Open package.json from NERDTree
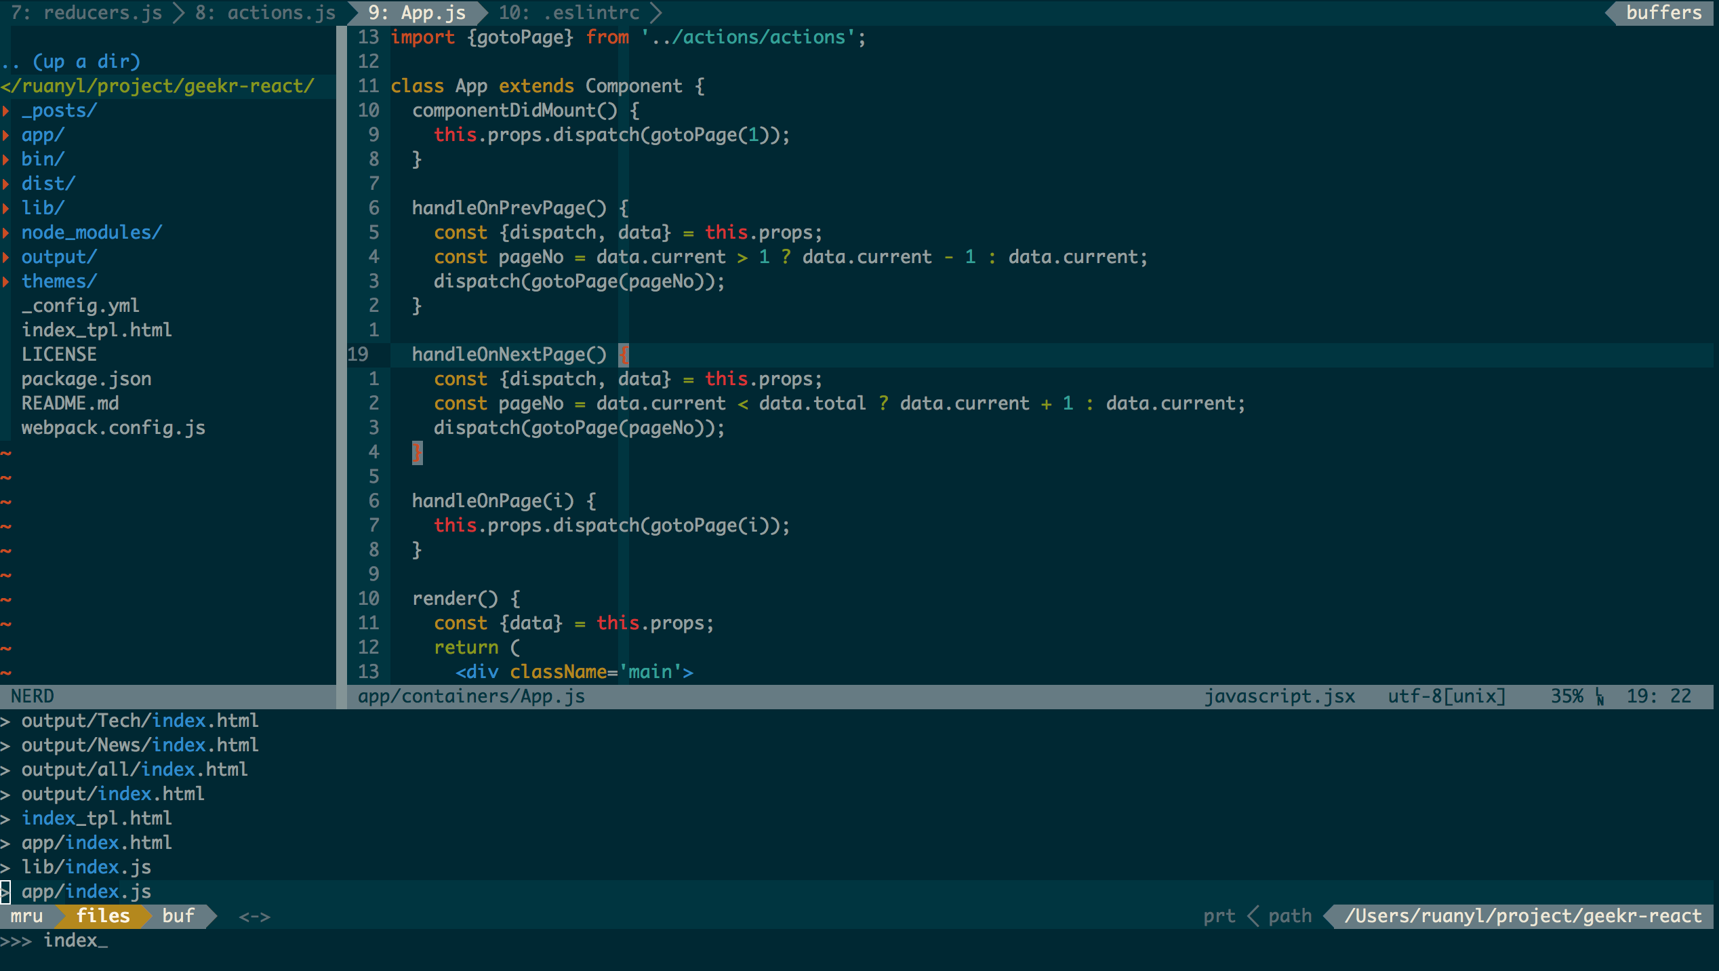1719x971 pixels. pyautogui.click(x=86, y=379)
